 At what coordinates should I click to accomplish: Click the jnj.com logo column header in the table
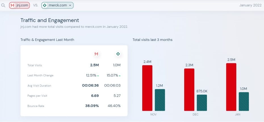tap(96, 54)
